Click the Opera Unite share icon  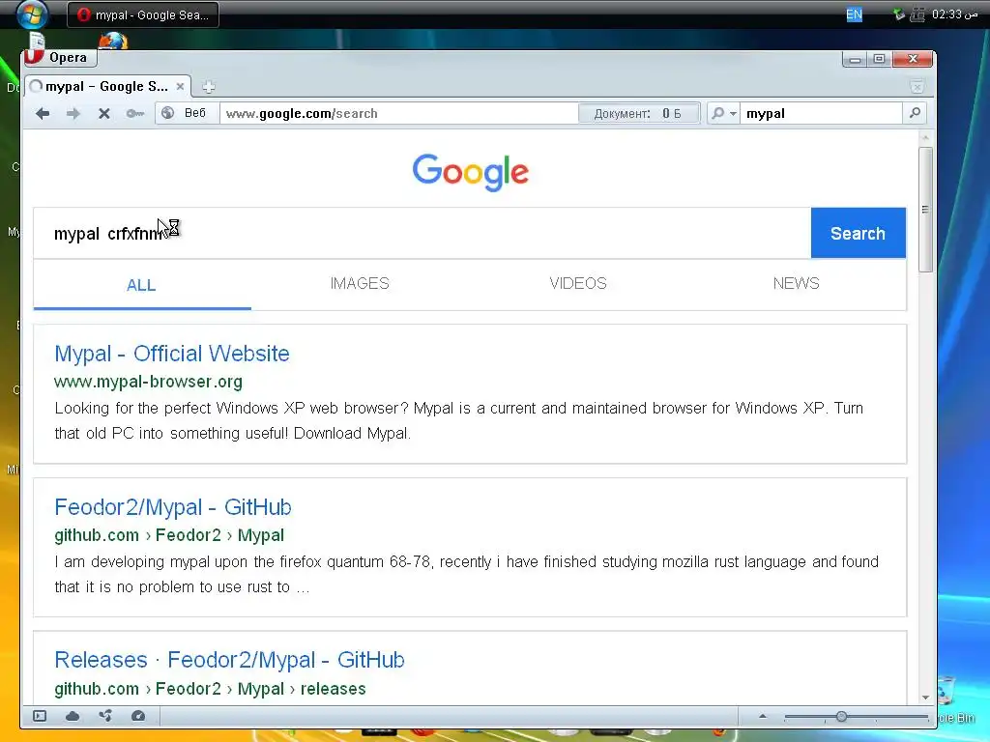pyautogui.click(x=105, y=716)
